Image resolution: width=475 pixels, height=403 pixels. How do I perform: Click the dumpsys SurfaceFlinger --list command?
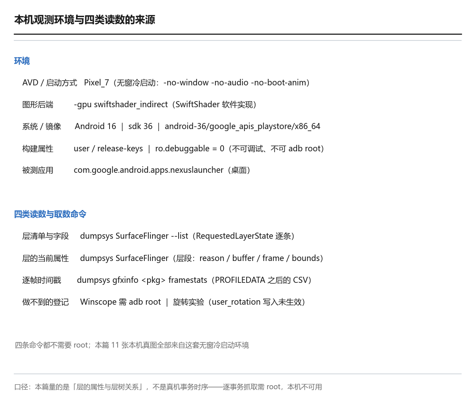click(x=187, y=236)
